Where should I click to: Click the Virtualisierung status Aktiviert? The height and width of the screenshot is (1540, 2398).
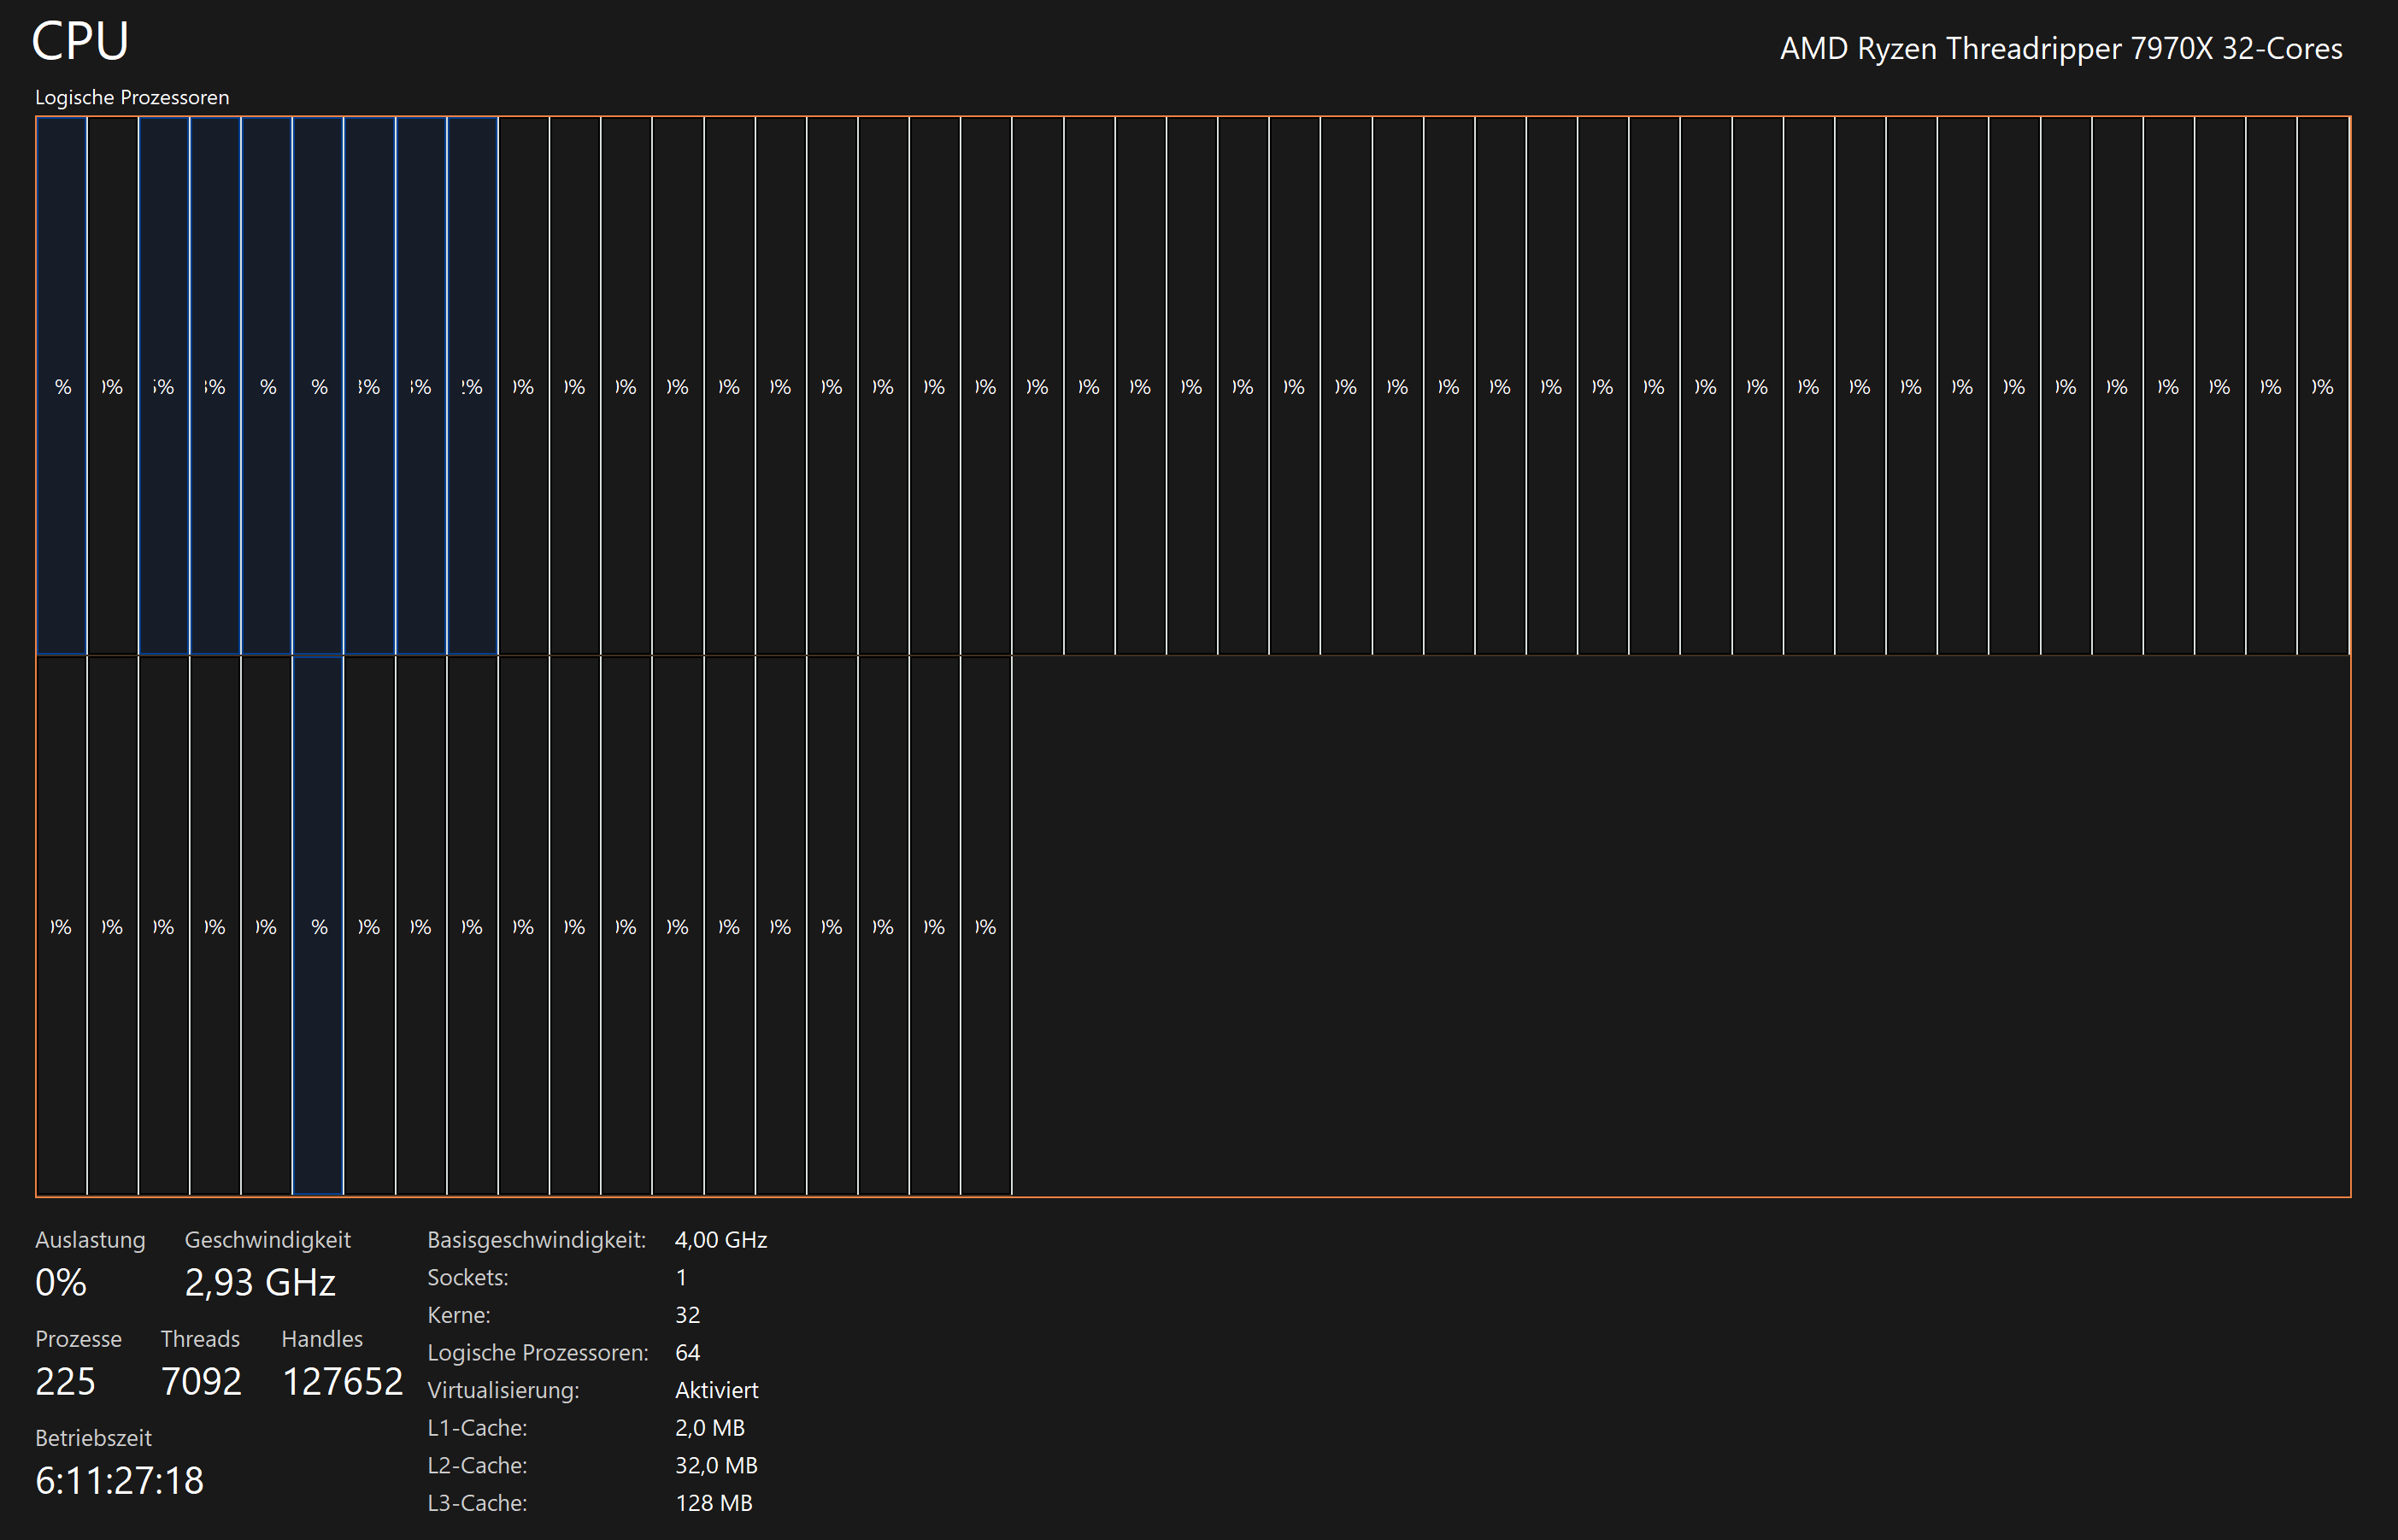click(x=716, y=1390)
